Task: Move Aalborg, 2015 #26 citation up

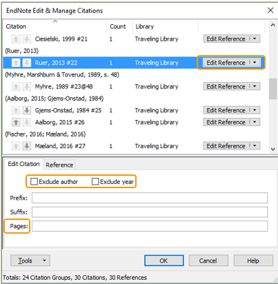Action: [x=16, y=122]
